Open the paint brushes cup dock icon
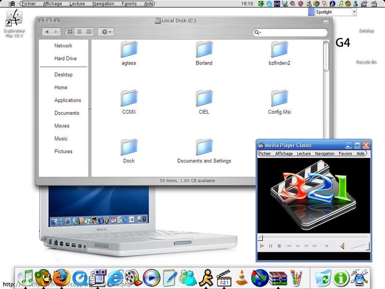This screenshot has height=289, width=385. (x=296, y=278)
